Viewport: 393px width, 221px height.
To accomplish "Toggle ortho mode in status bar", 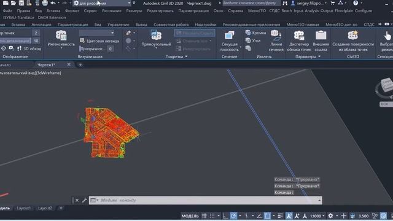I will click(225, 215).
